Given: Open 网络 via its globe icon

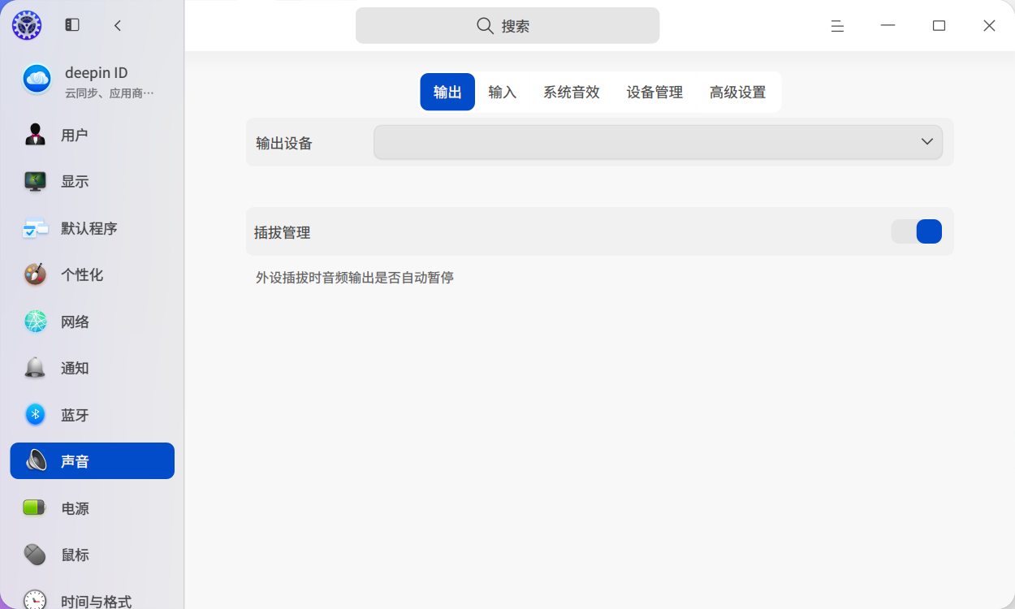Looking at the screenshot, I should click(35, 322).
